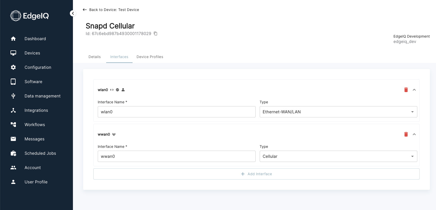
Task: Click the wlan0 code brackets icon
Action: click(112, 90)
